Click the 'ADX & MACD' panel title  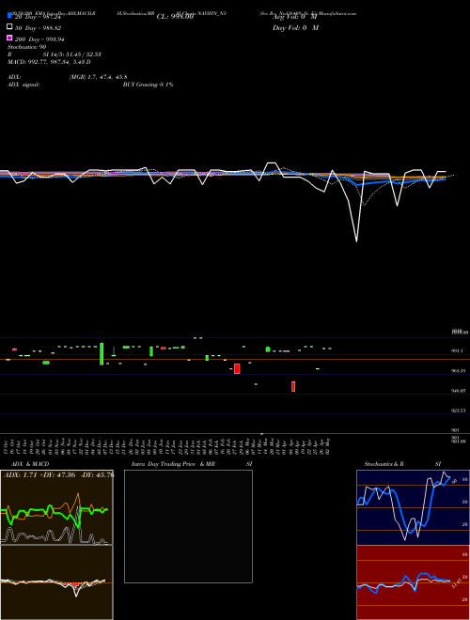coord(30,464)
